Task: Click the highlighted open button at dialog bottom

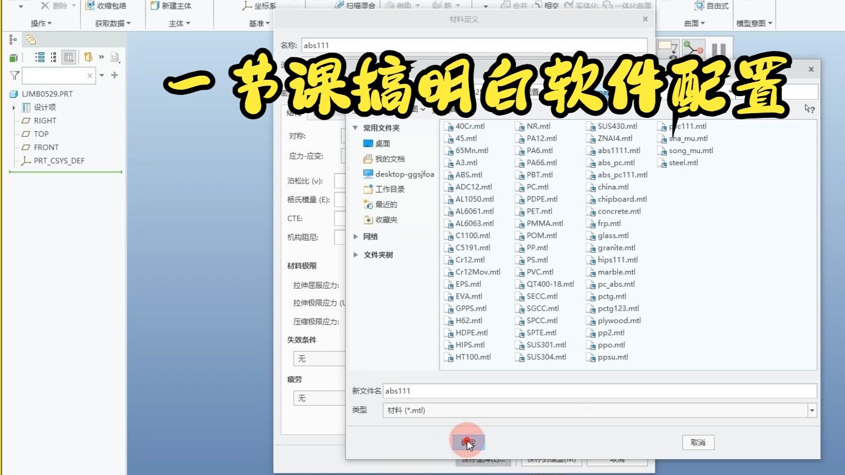Action: tap(468, 442)
